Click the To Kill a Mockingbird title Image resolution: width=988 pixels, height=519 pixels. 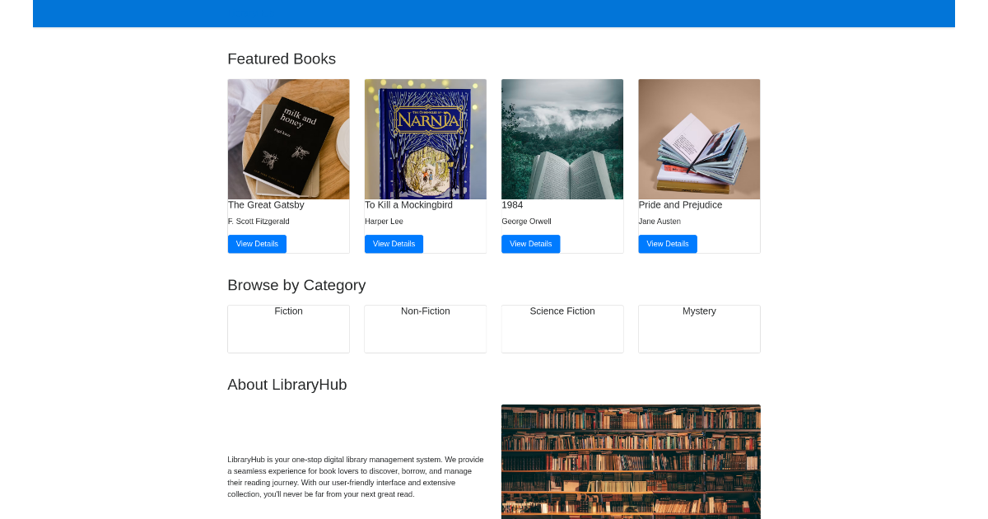click(x=408, y=205)
